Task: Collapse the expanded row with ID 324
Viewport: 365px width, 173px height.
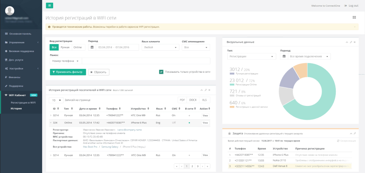Action: (x=51, y=123)
